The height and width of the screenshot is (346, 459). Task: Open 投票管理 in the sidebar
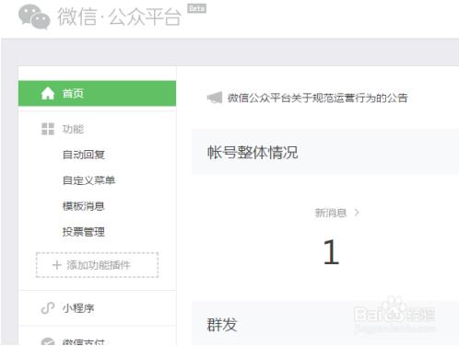tap(84, 232)
